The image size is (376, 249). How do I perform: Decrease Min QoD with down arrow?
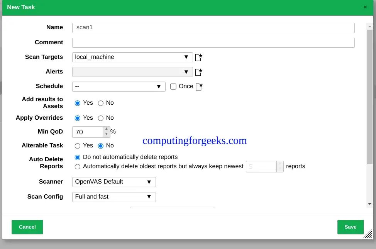[x=107, y=134]
